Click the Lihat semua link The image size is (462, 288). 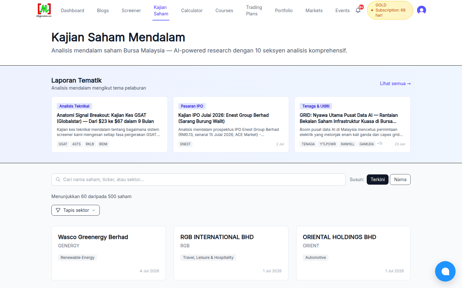(395, 84)
